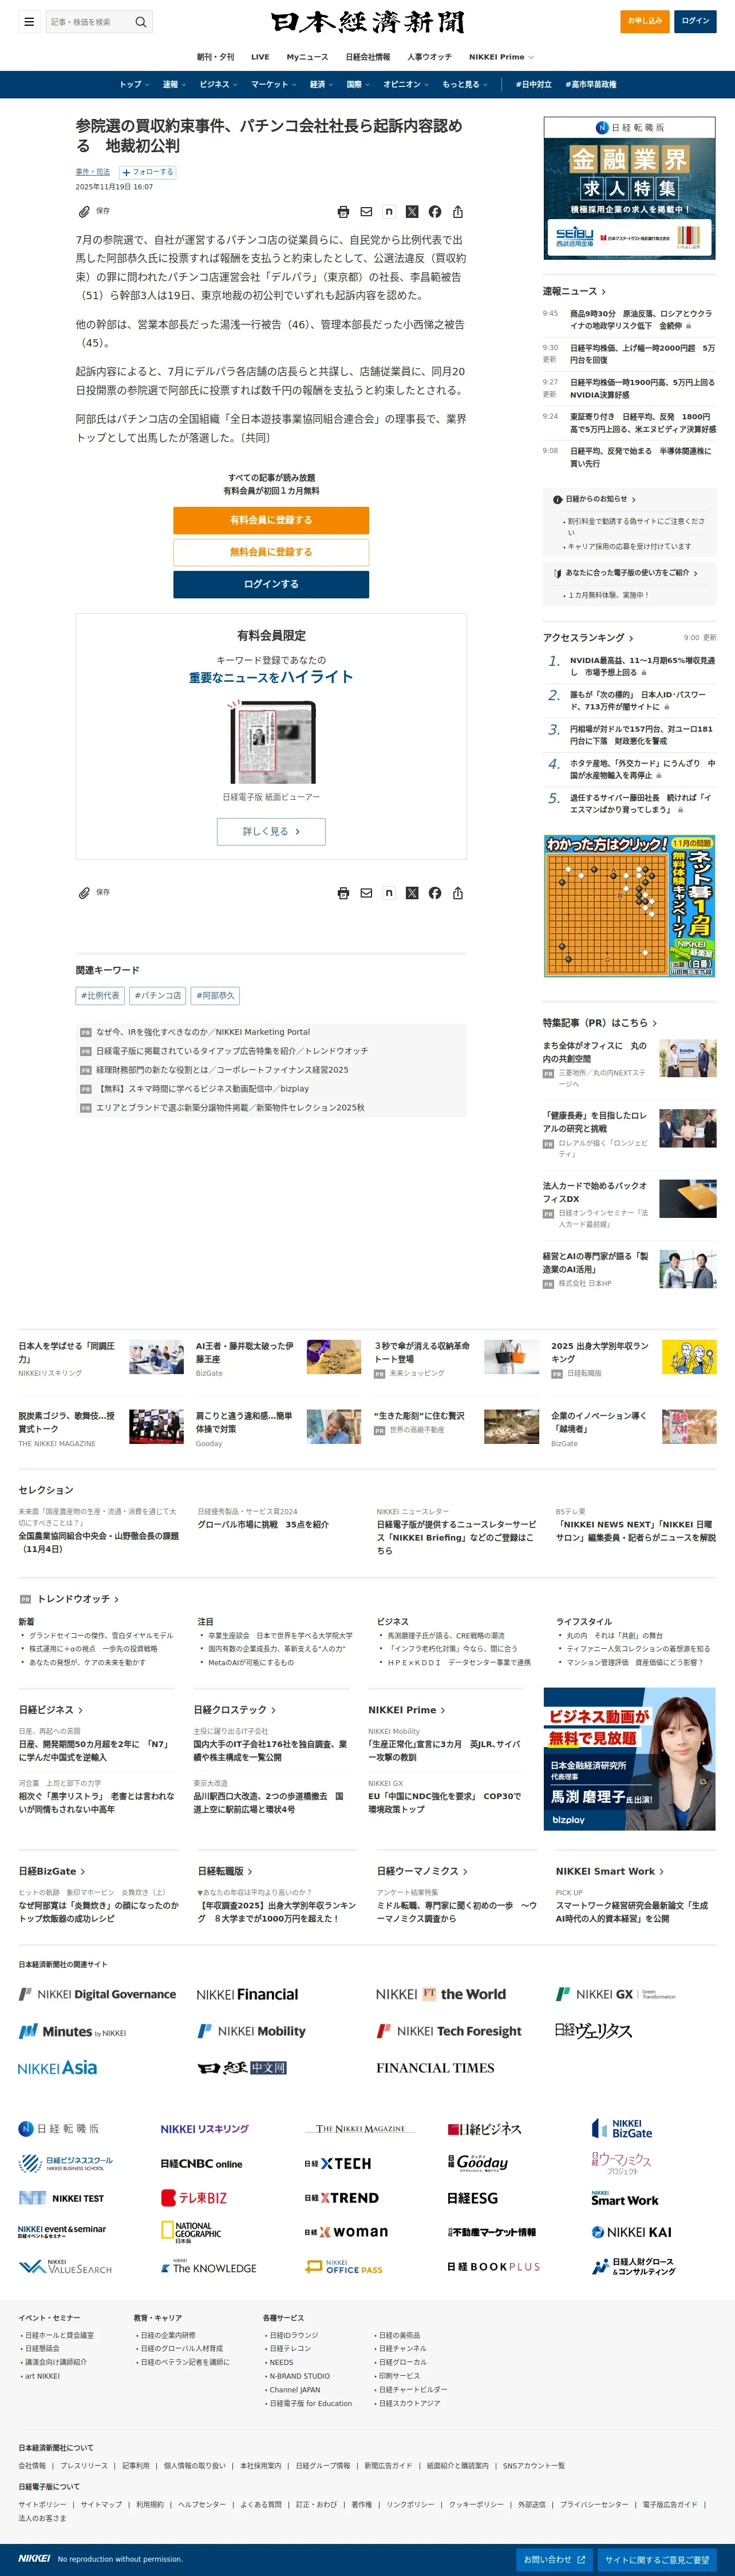
Task: Click 有料会員に登録する button
Action: click(x=271, y=520)
